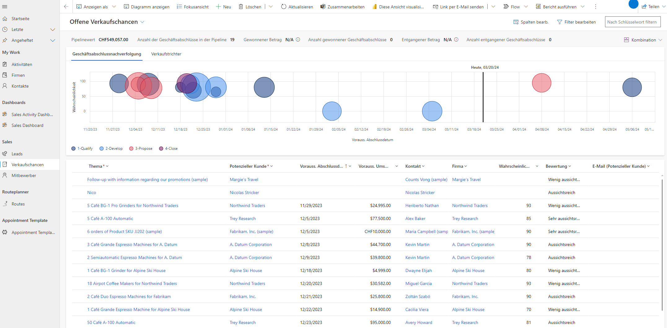
Task: Click the Teilen share button
Action: pos(651,6)
